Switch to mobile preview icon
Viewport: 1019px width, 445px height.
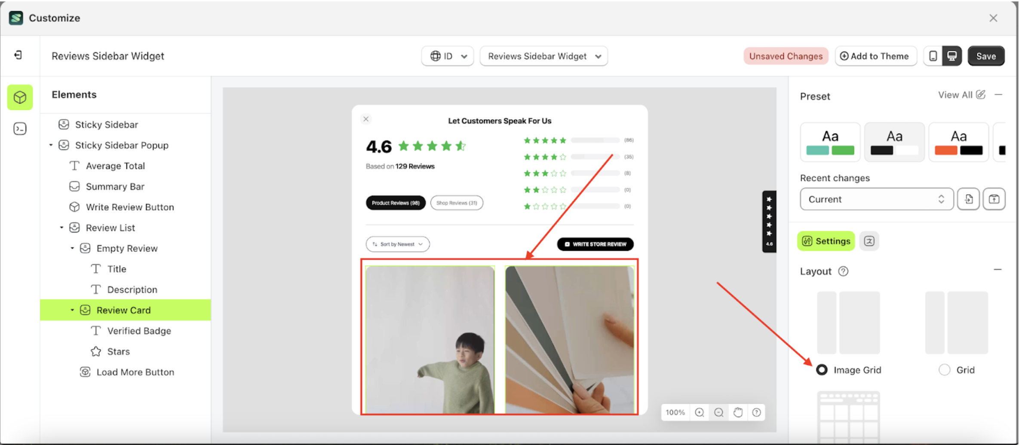(x=933, y=56)
